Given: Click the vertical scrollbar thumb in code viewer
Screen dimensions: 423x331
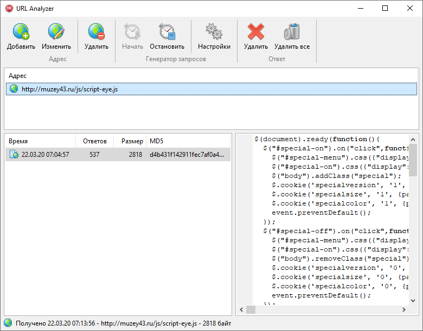Looking at the screenshot, I should click(x=413, y=160).
